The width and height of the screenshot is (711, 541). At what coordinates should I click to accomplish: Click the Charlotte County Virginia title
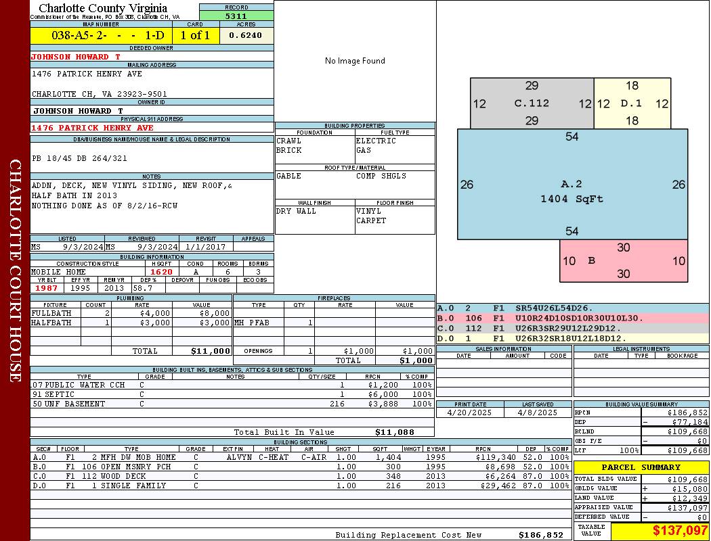[103, 8]
